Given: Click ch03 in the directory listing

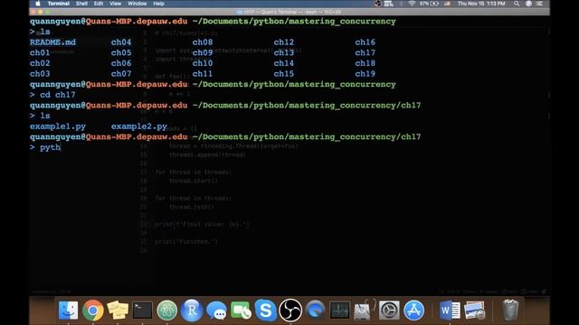Looking at the screenshot, I should pos(40,74).
